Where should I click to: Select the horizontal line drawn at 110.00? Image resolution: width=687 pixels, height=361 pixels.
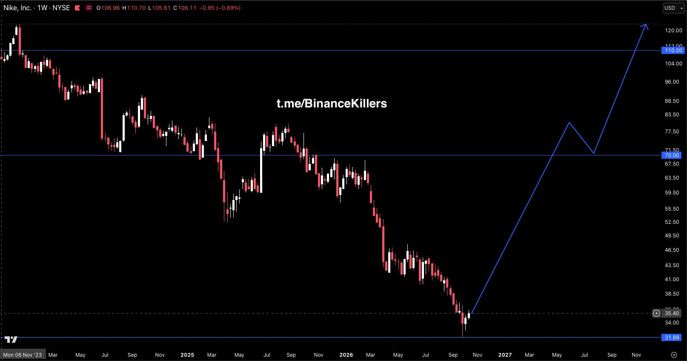330,50
